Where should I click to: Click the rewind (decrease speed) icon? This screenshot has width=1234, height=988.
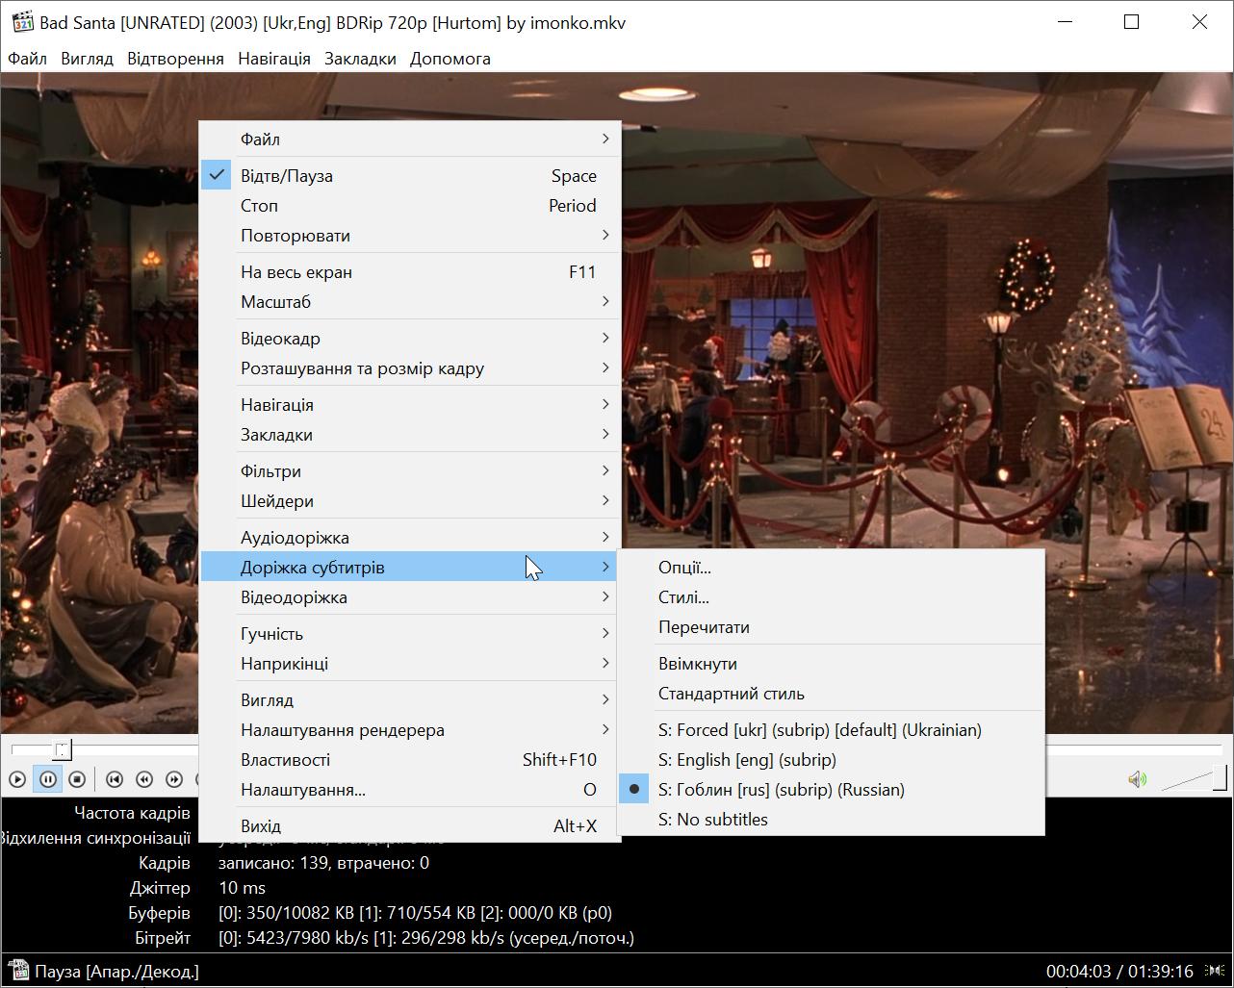coord(144,779)
